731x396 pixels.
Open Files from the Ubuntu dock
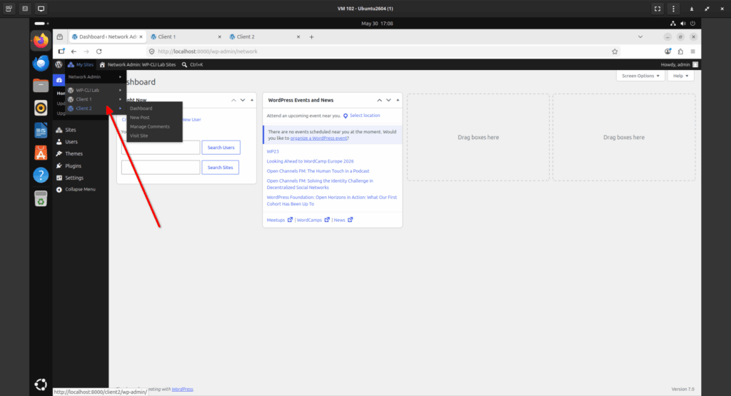pyautogui.click(x=41, y=86)
